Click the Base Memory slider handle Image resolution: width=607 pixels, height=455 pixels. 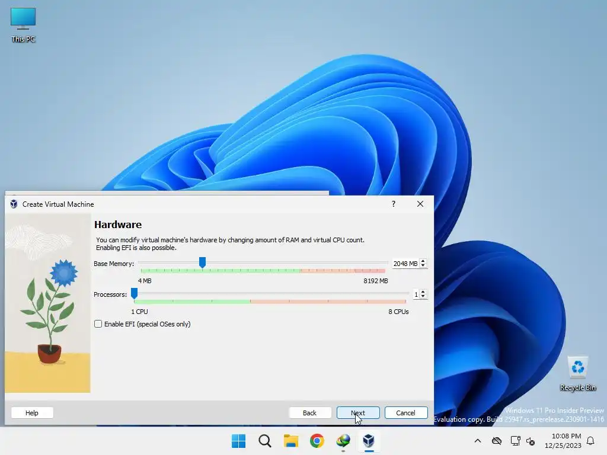click(202, 262)
